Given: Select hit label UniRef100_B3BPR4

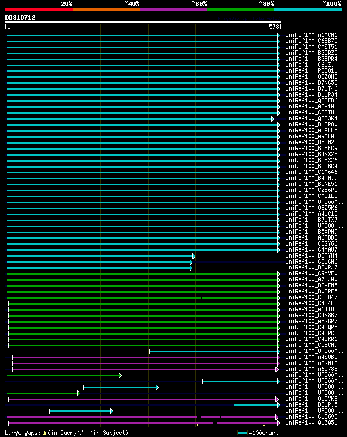Looking at the screenshot, I should (311, 59).
